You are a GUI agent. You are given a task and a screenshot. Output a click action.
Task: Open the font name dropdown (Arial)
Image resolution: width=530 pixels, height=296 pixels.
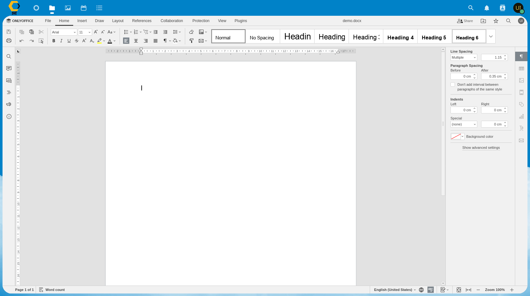(x=75, y=32)
